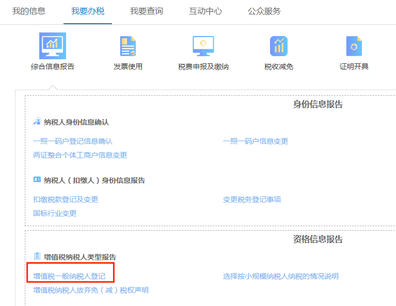Click the ID card icon beside 纳税人（扣缴人）身份信息报告
Viewport: 396px width, 306px height.
click(37, 179)
